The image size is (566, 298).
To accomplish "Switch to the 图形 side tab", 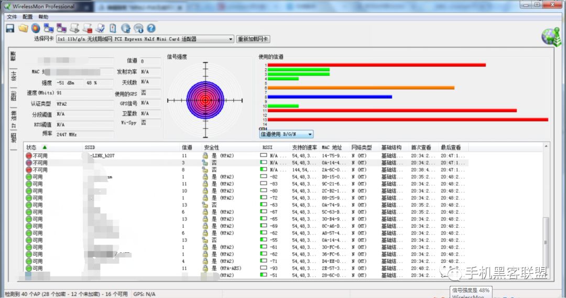I will 13,96.
